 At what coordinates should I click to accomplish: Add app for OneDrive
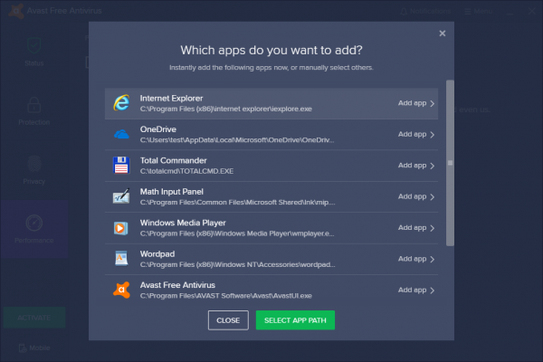coord(416,135)
